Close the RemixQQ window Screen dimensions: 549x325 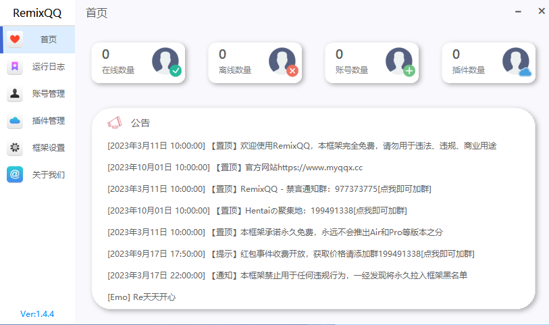pos(542,11)
